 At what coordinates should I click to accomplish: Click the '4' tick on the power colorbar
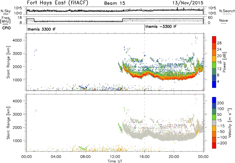click(218, 81)
